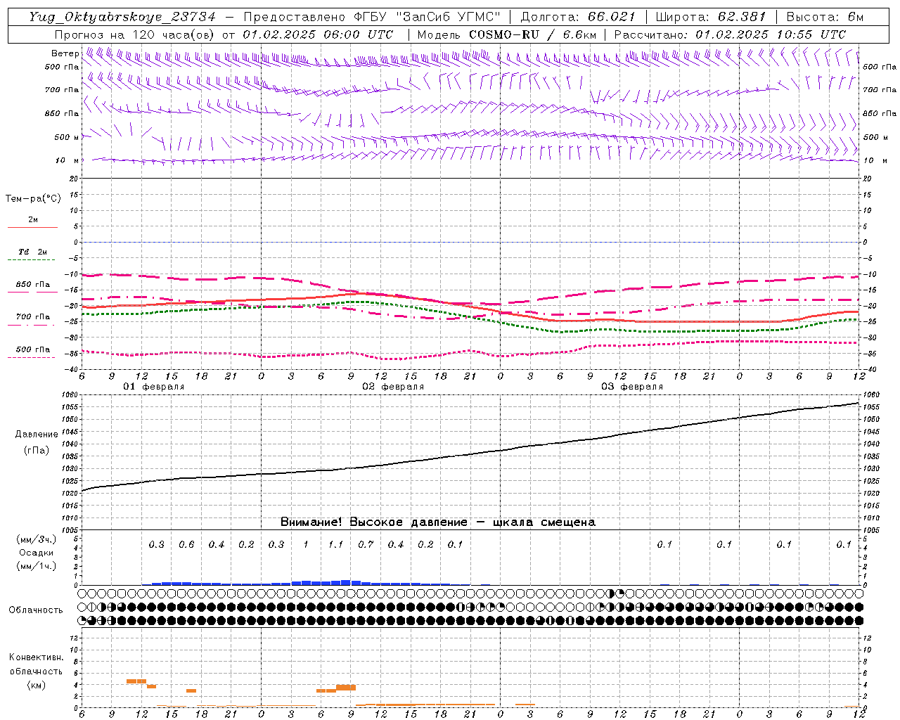
Task: Click the forecast start time 01.02.2025 06:00 UTC
Action: pyautogui.click(x=318, y=34)
